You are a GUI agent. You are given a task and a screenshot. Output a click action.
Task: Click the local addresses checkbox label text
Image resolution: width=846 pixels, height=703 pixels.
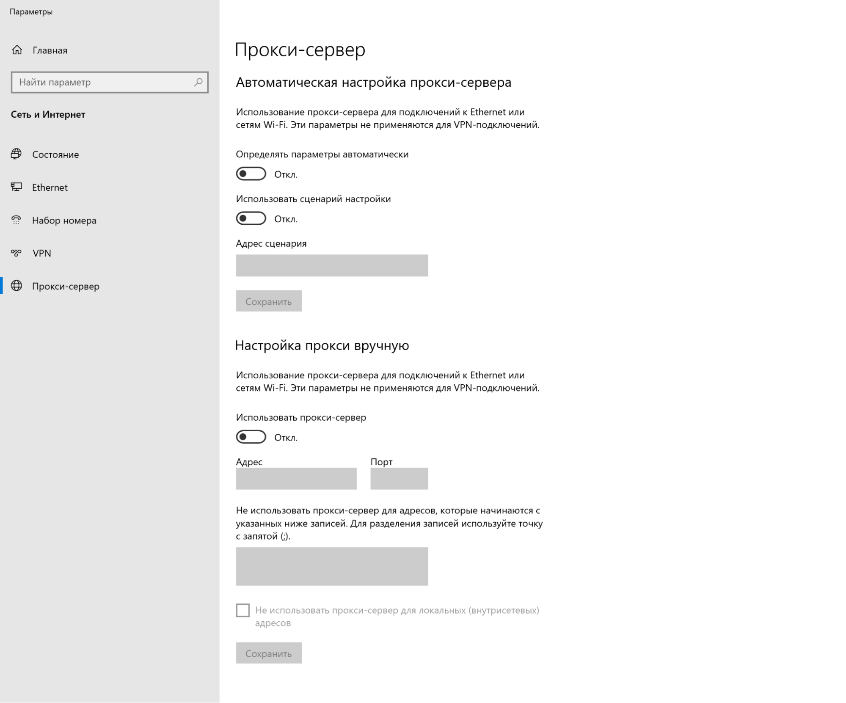point(397,617)
